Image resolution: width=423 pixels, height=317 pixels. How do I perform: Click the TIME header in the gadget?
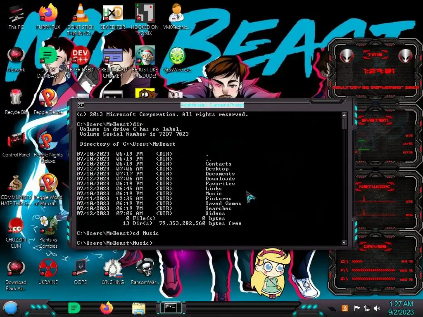[375, 55]
